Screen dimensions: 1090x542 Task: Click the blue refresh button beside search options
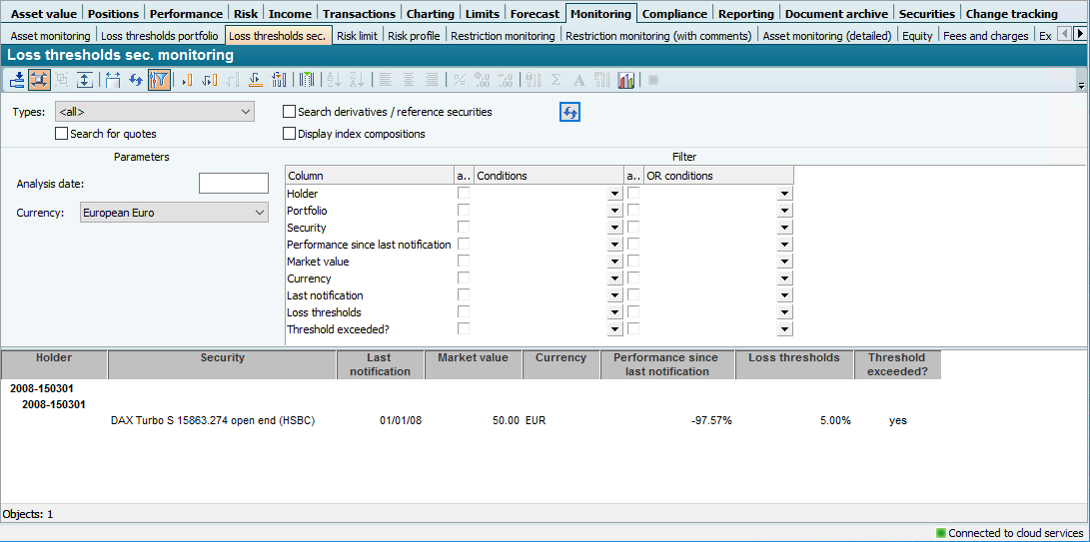pyautogui.click(x=569, y=113)
